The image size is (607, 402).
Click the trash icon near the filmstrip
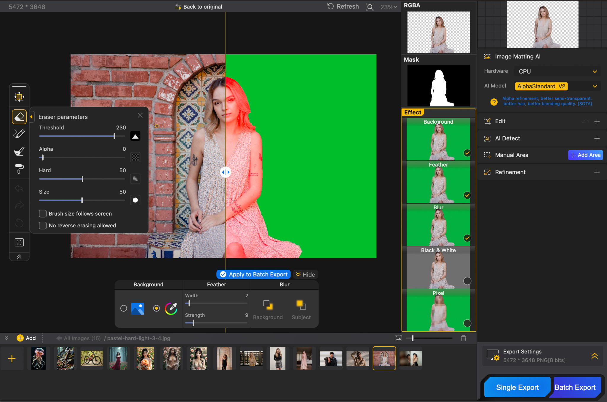[463, 338]
